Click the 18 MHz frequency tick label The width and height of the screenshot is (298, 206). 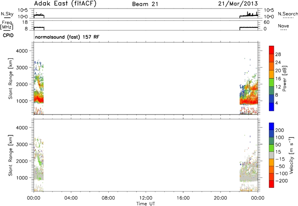[25, 22]
